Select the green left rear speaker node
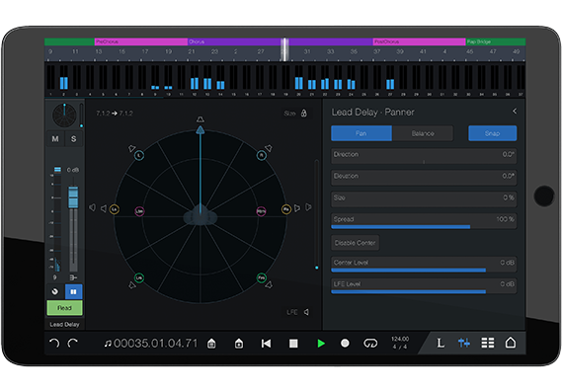 (x=139, y=277)
